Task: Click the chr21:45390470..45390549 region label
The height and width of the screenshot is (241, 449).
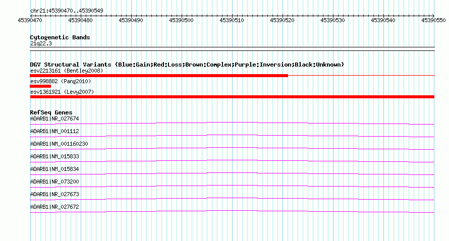Action: [67, 11]
